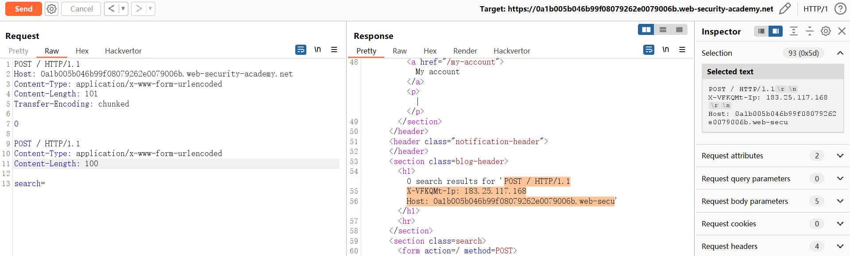Toggle word wrap in the Response panel
The height and width of the screenshot is (256, 850).
coord(649,50)
